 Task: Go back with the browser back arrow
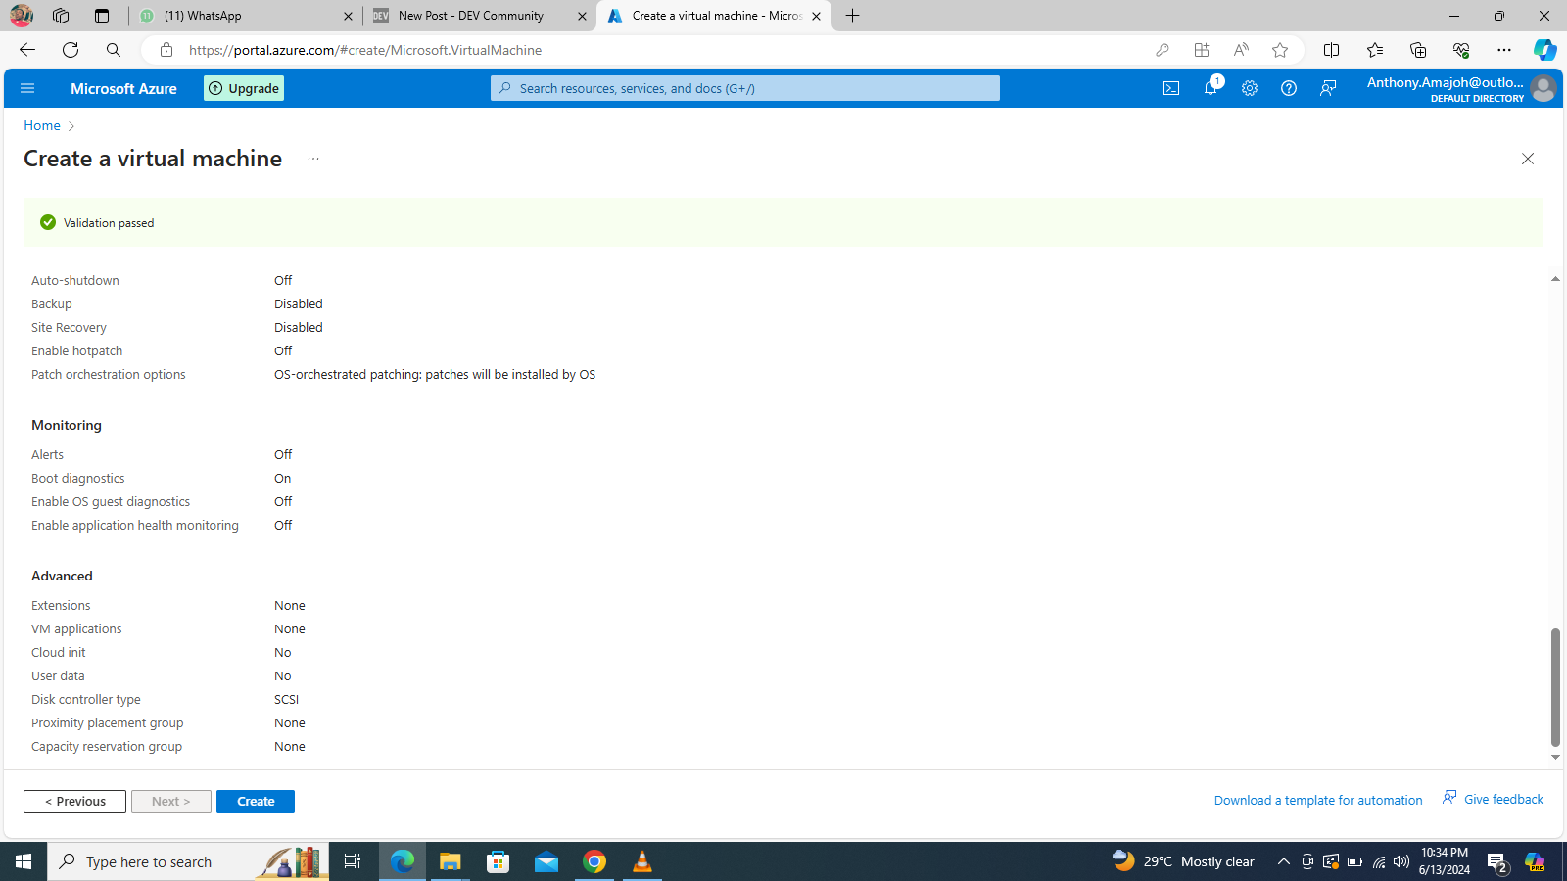(27, 50)
